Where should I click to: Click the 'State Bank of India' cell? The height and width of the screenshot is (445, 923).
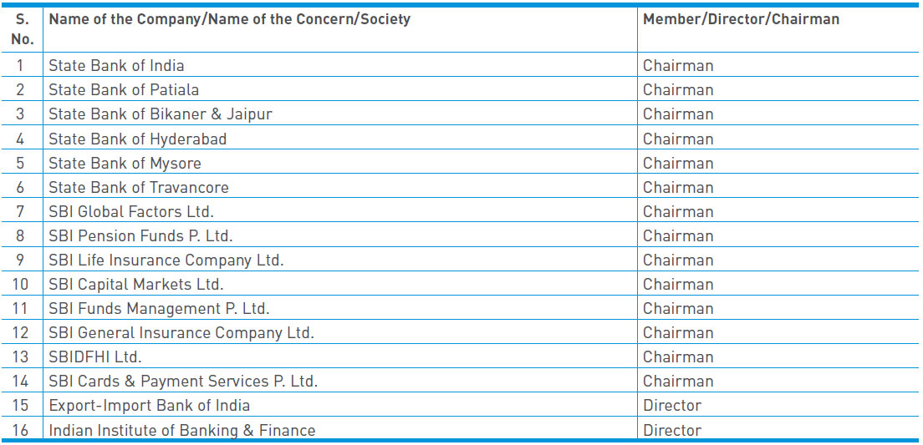116,66
